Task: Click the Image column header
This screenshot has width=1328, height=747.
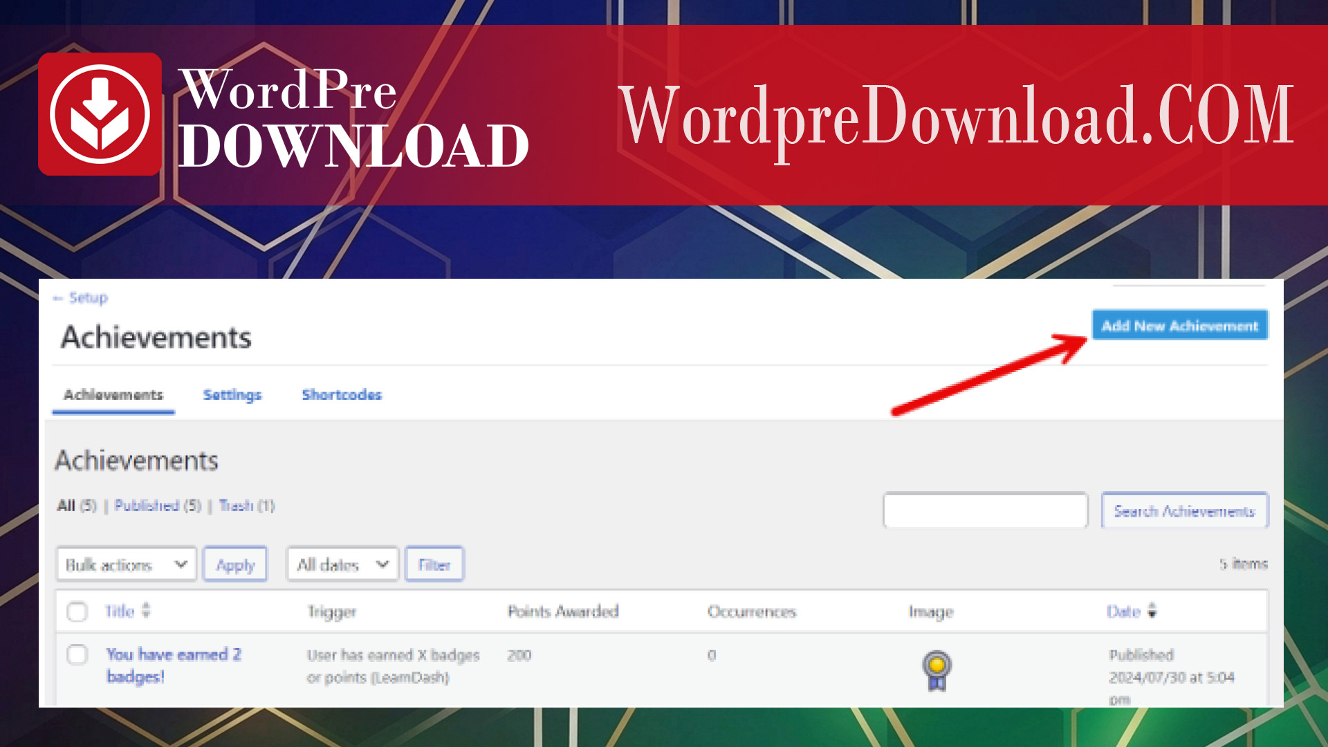Action: click(931, 611)
